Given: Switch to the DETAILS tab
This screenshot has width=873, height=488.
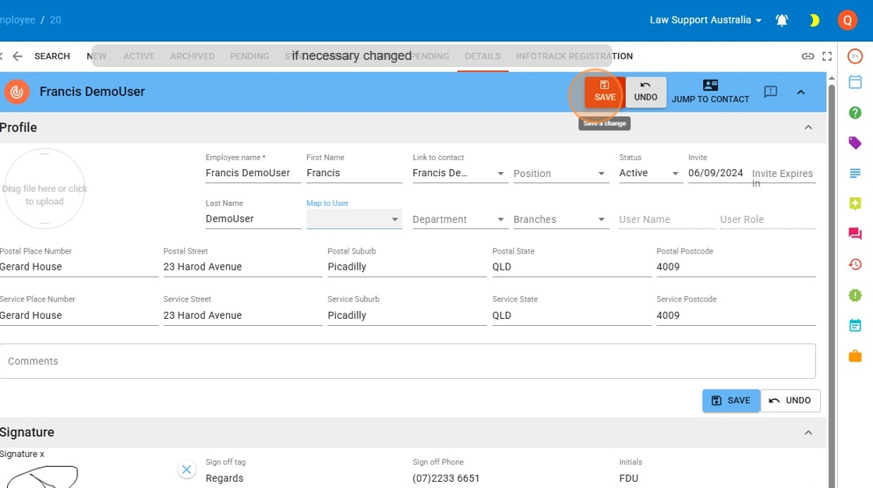Looking at the screenshot, I should (x=482, y=56).
